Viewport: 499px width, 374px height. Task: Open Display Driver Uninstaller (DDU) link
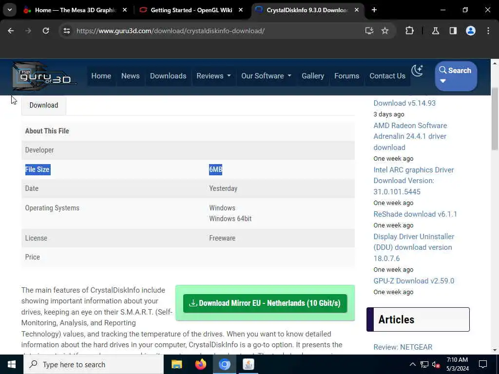(414, 247)
